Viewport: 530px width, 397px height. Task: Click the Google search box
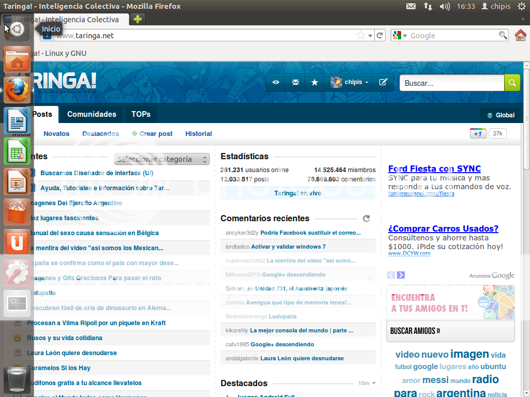(x=453, y=36)
